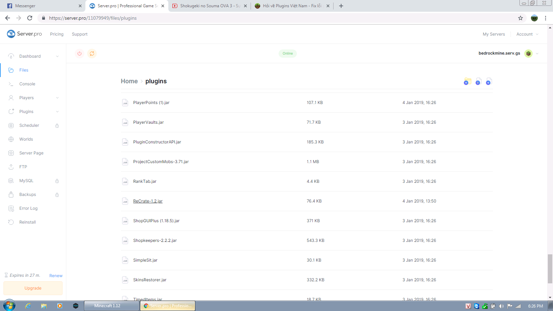
Task: Click the page vertical scrollbar thumb
Action: 550,269
